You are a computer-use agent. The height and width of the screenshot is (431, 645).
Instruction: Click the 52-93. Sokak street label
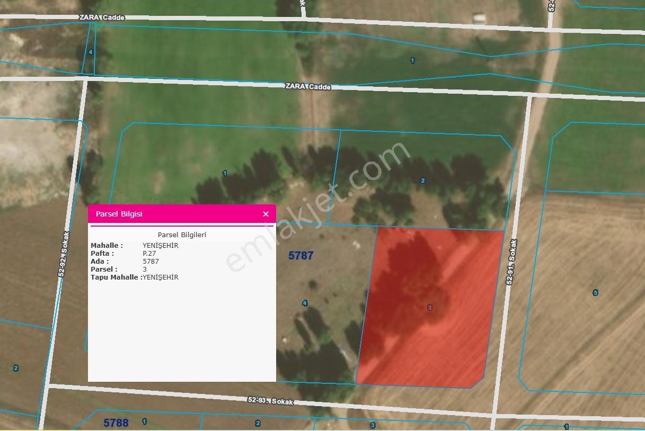coord(270,401)
